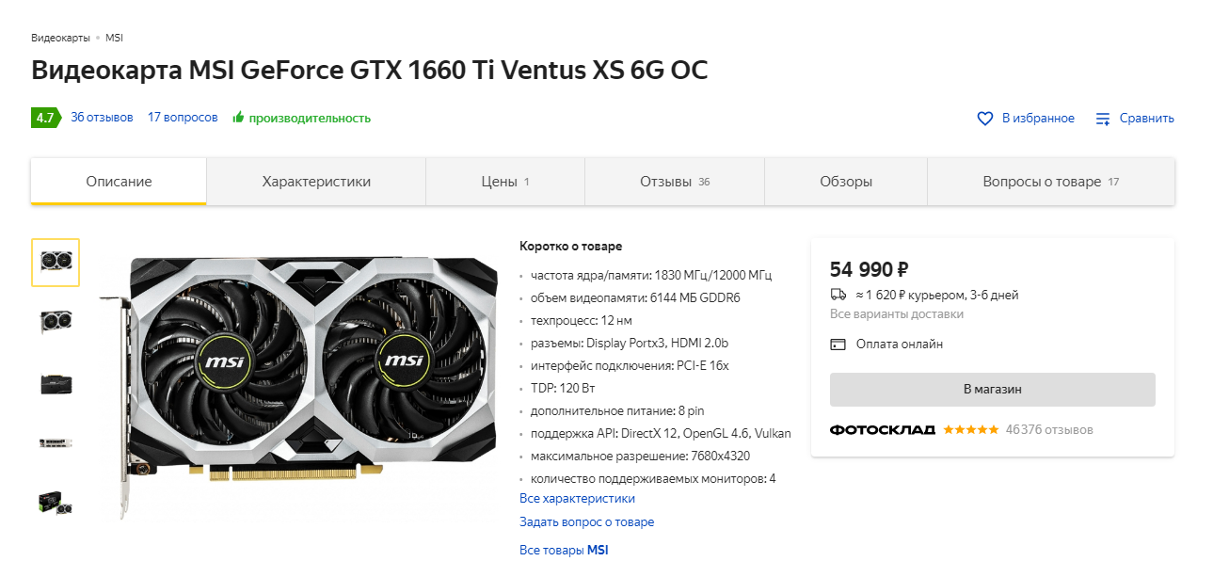
Task: Click the Сравнить compare icon
Action: (x=1103, y=119)
